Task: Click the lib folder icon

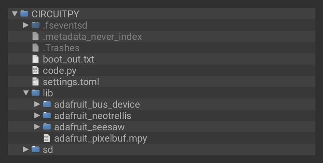Action: (x=36, y=93)
